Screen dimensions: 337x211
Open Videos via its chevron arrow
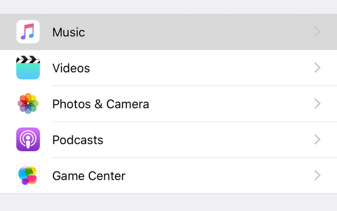pyautogui.click(x=317, y=68)
